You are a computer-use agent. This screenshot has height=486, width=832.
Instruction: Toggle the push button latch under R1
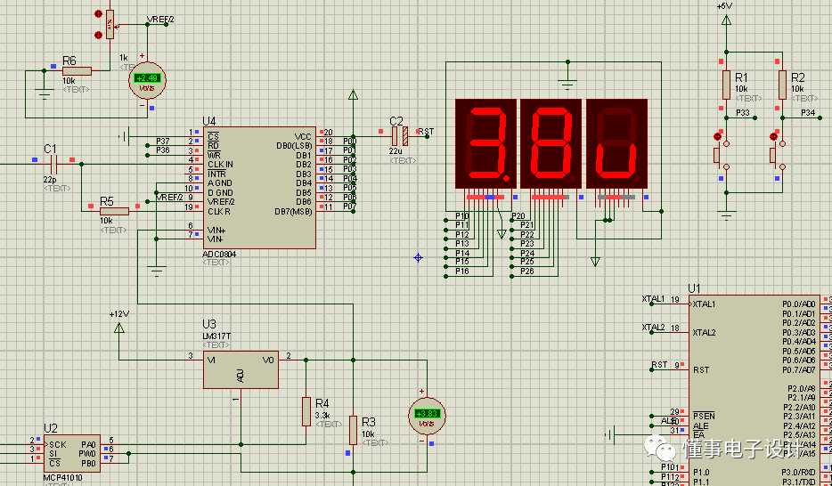[x=717, y=136]
